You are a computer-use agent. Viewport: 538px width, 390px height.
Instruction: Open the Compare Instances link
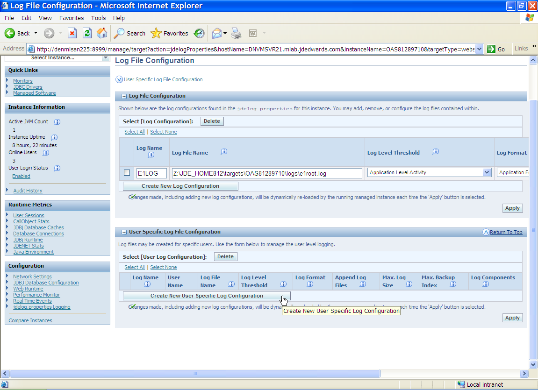pyautogui.click(x=30, y=320)
